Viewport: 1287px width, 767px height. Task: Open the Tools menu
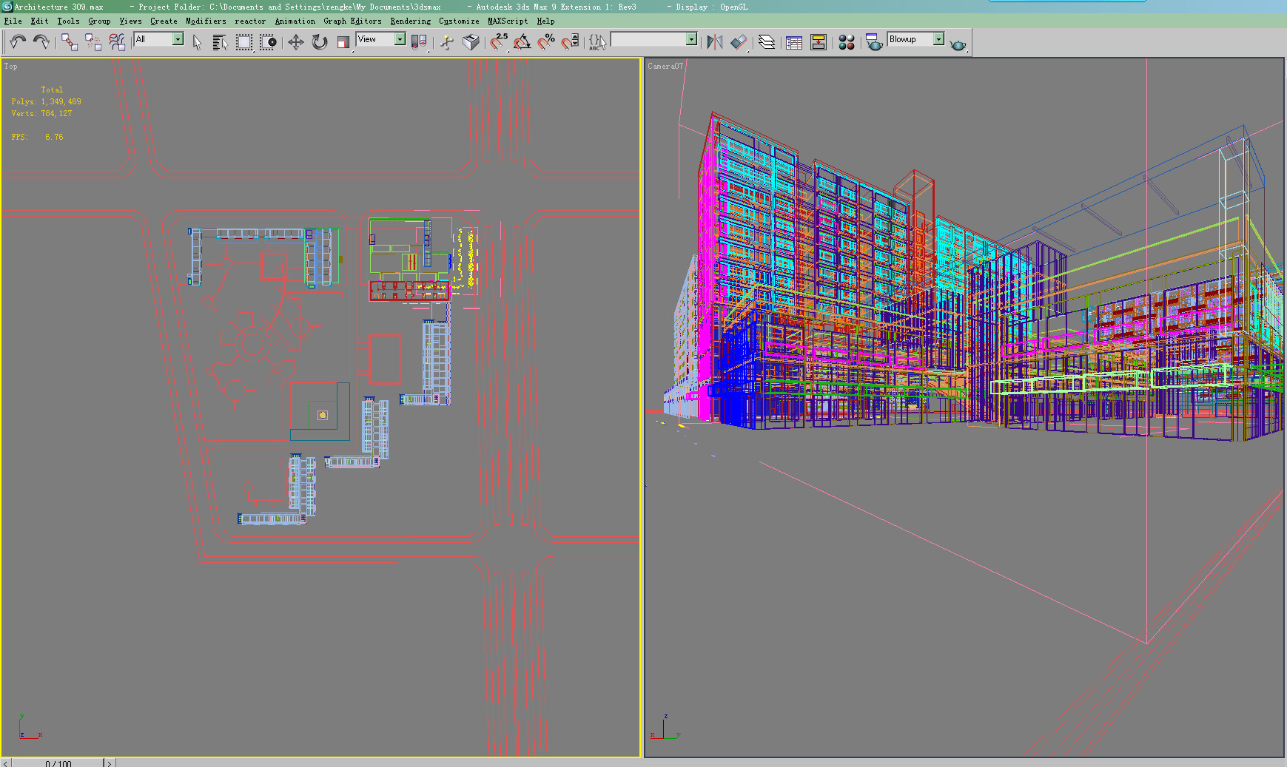[x=68, y=21]
